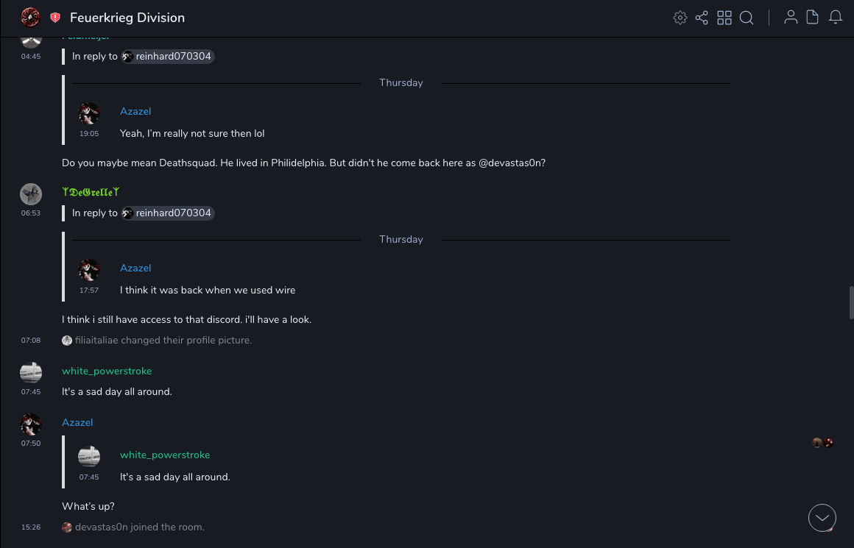The image size is (854, 548).
Task: Open the notifications bell panel
Action: point(836,18)
